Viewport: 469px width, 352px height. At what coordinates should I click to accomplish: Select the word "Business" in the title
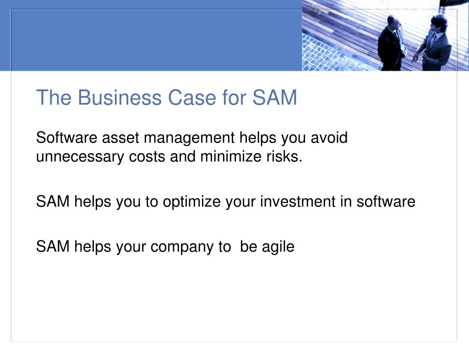click(x=120, y=97)
